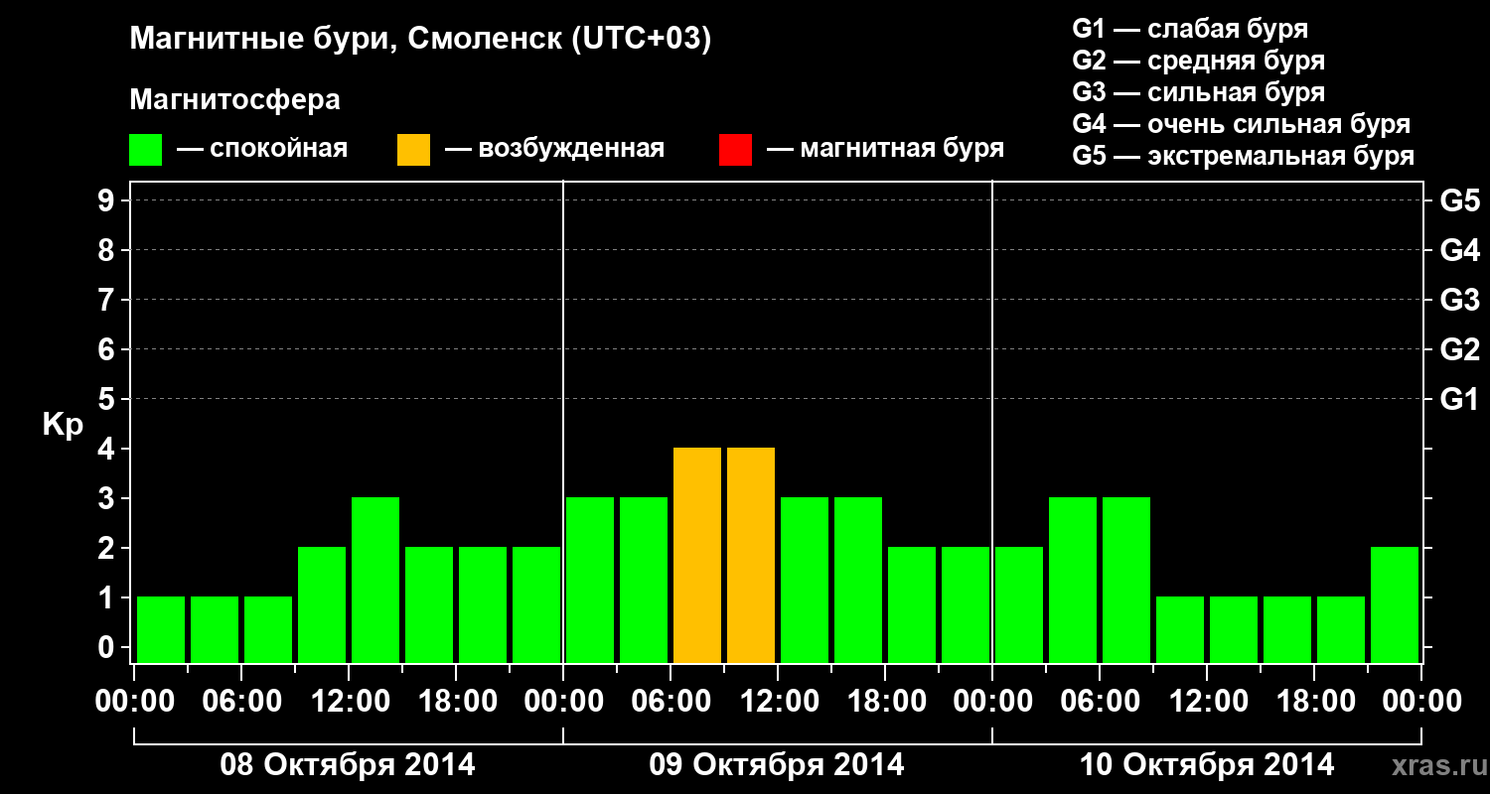Click the 'G2 — средняя буря' line

[1199, 61]
